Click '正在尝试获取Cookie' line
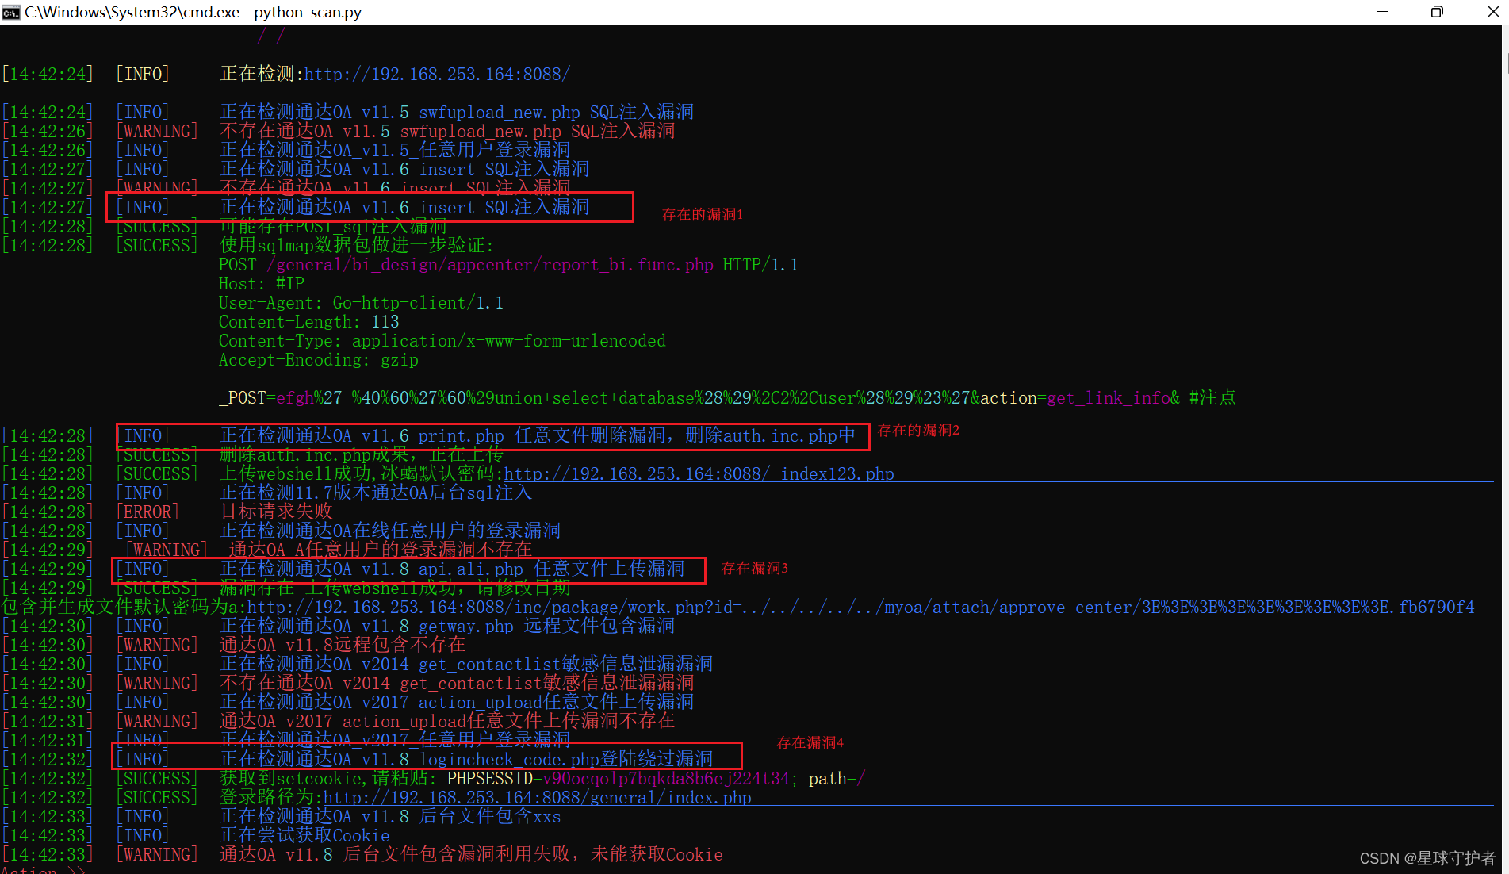The width and height of the screenshot is (1509, 874). (x=304, y=835)
